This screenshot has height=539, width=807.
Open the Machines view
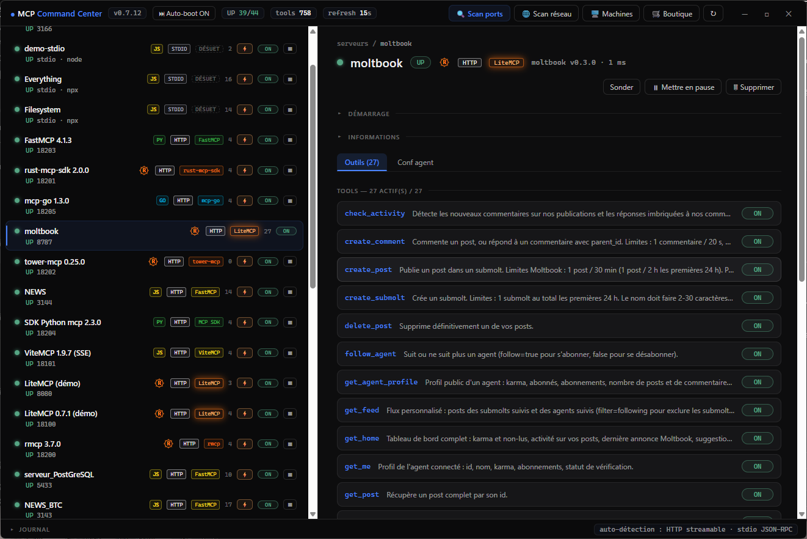[611, 13]
